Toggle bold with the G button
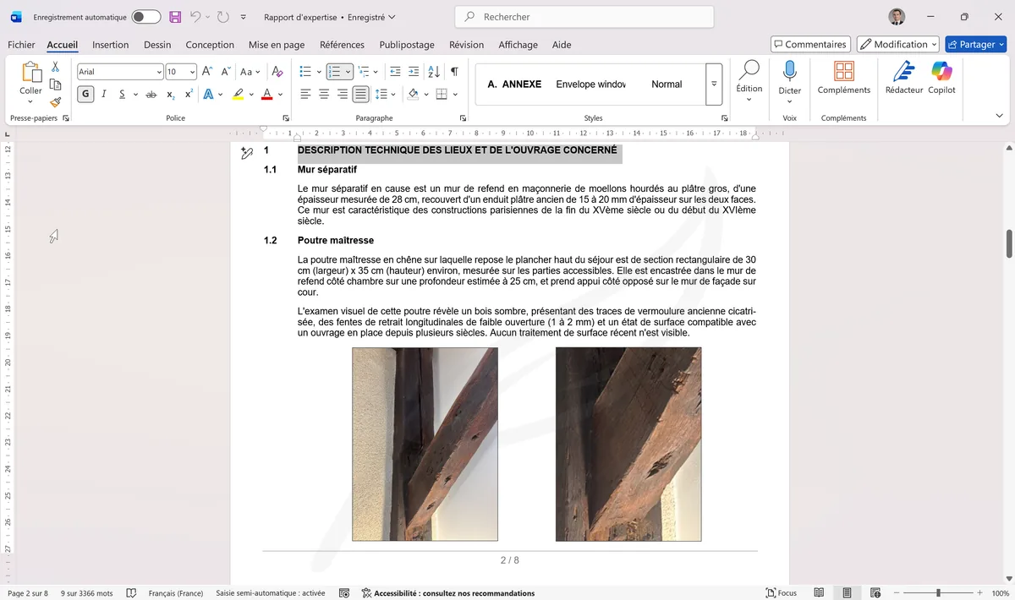The height and width of the screenshot is (600, 1015). 85,94
